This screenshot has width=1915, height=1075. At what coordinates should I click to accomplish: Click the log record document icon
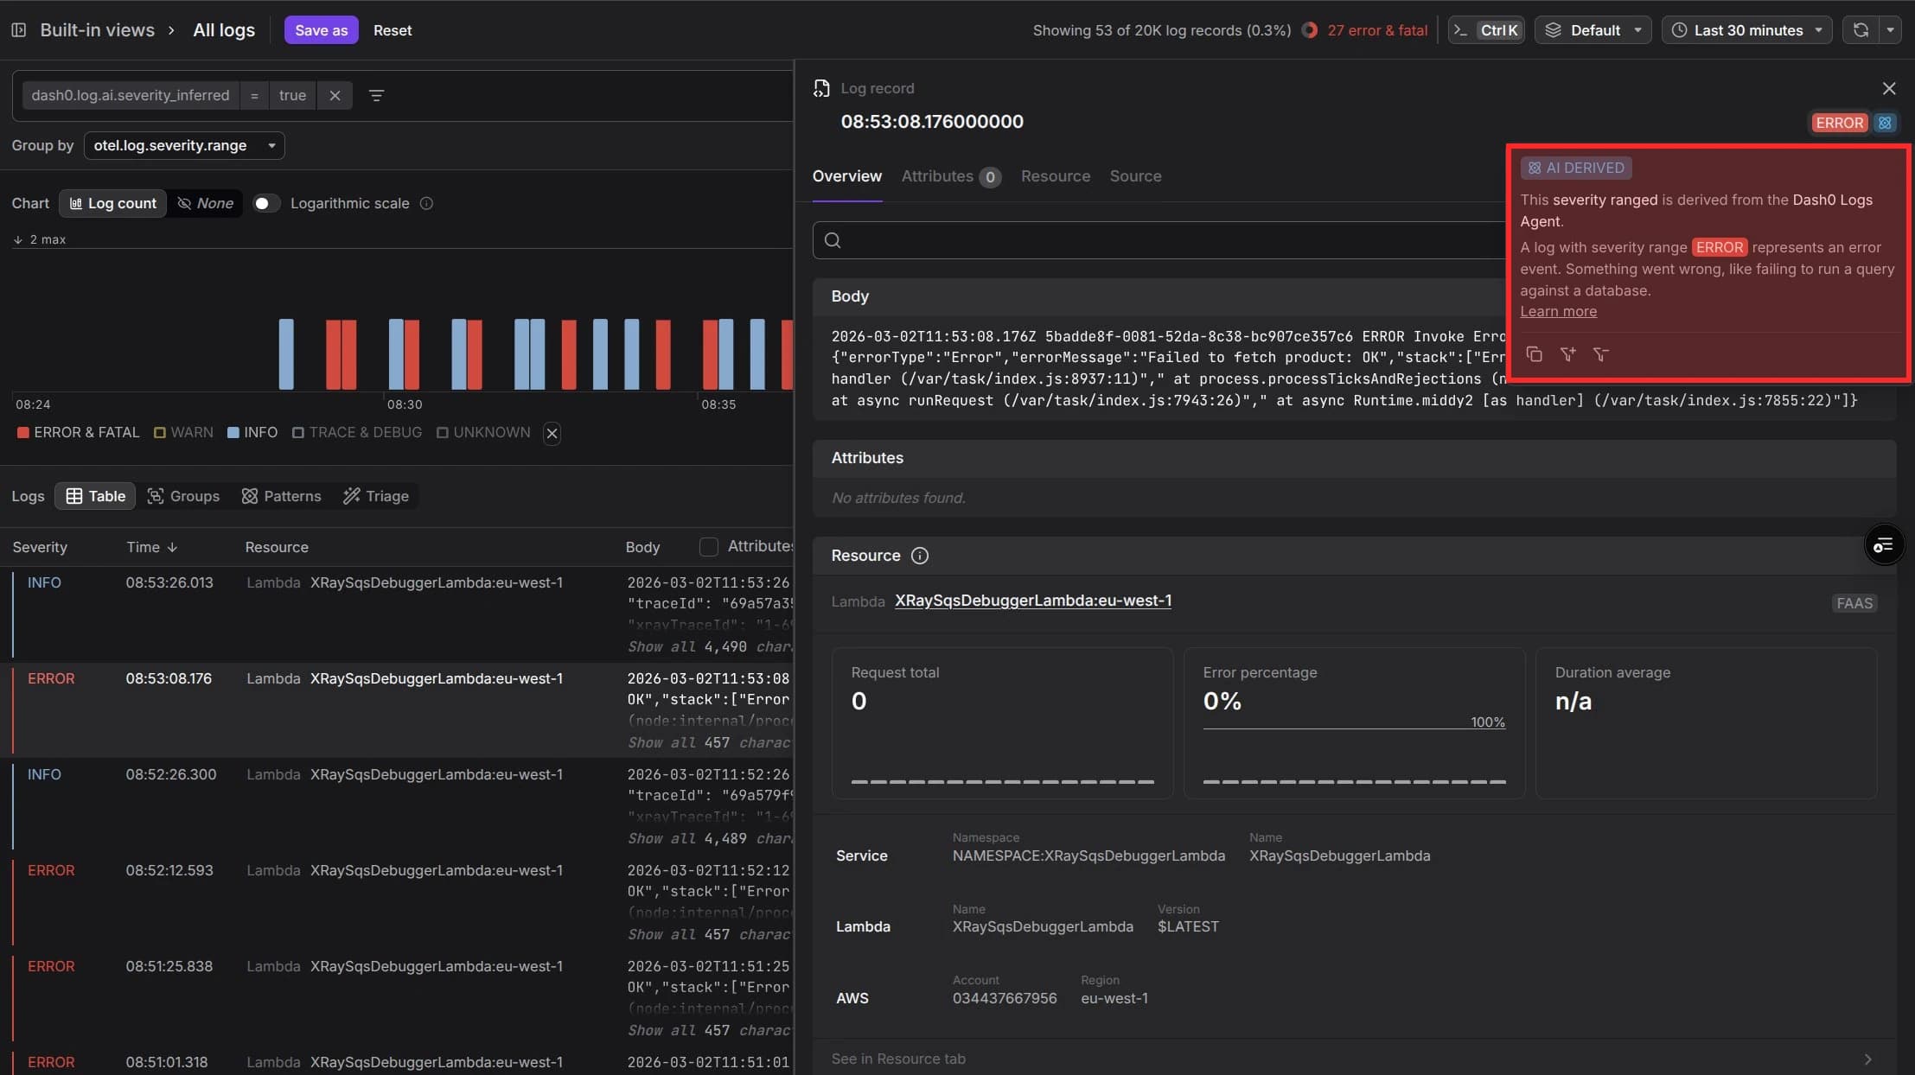pyautogui.click(x=821, y=88)
